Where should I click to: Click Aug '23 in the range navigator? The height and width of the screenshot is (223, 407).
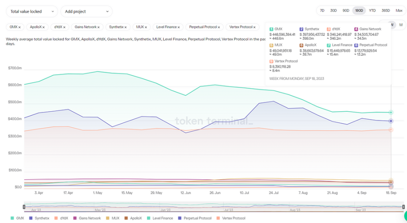pos(295,210)
